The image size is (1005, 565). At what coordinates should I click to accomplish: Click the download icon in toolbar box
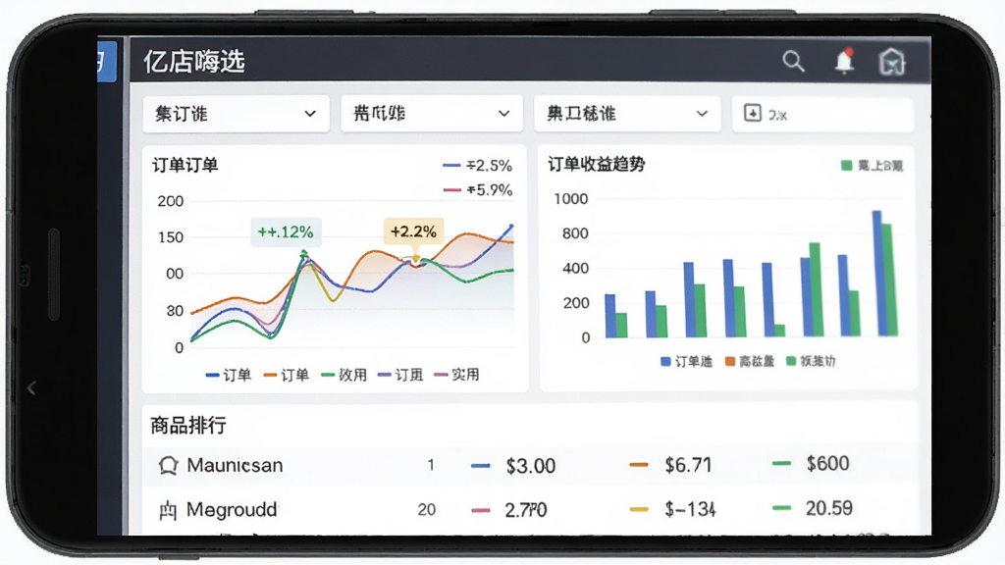pyautogui.click(x=752, y=114)
